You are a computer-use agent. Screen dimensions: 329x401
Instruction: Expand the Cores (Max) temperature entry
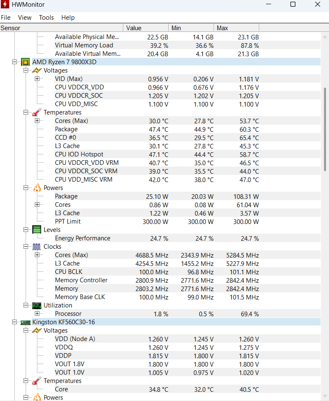(x=37, y=121)
